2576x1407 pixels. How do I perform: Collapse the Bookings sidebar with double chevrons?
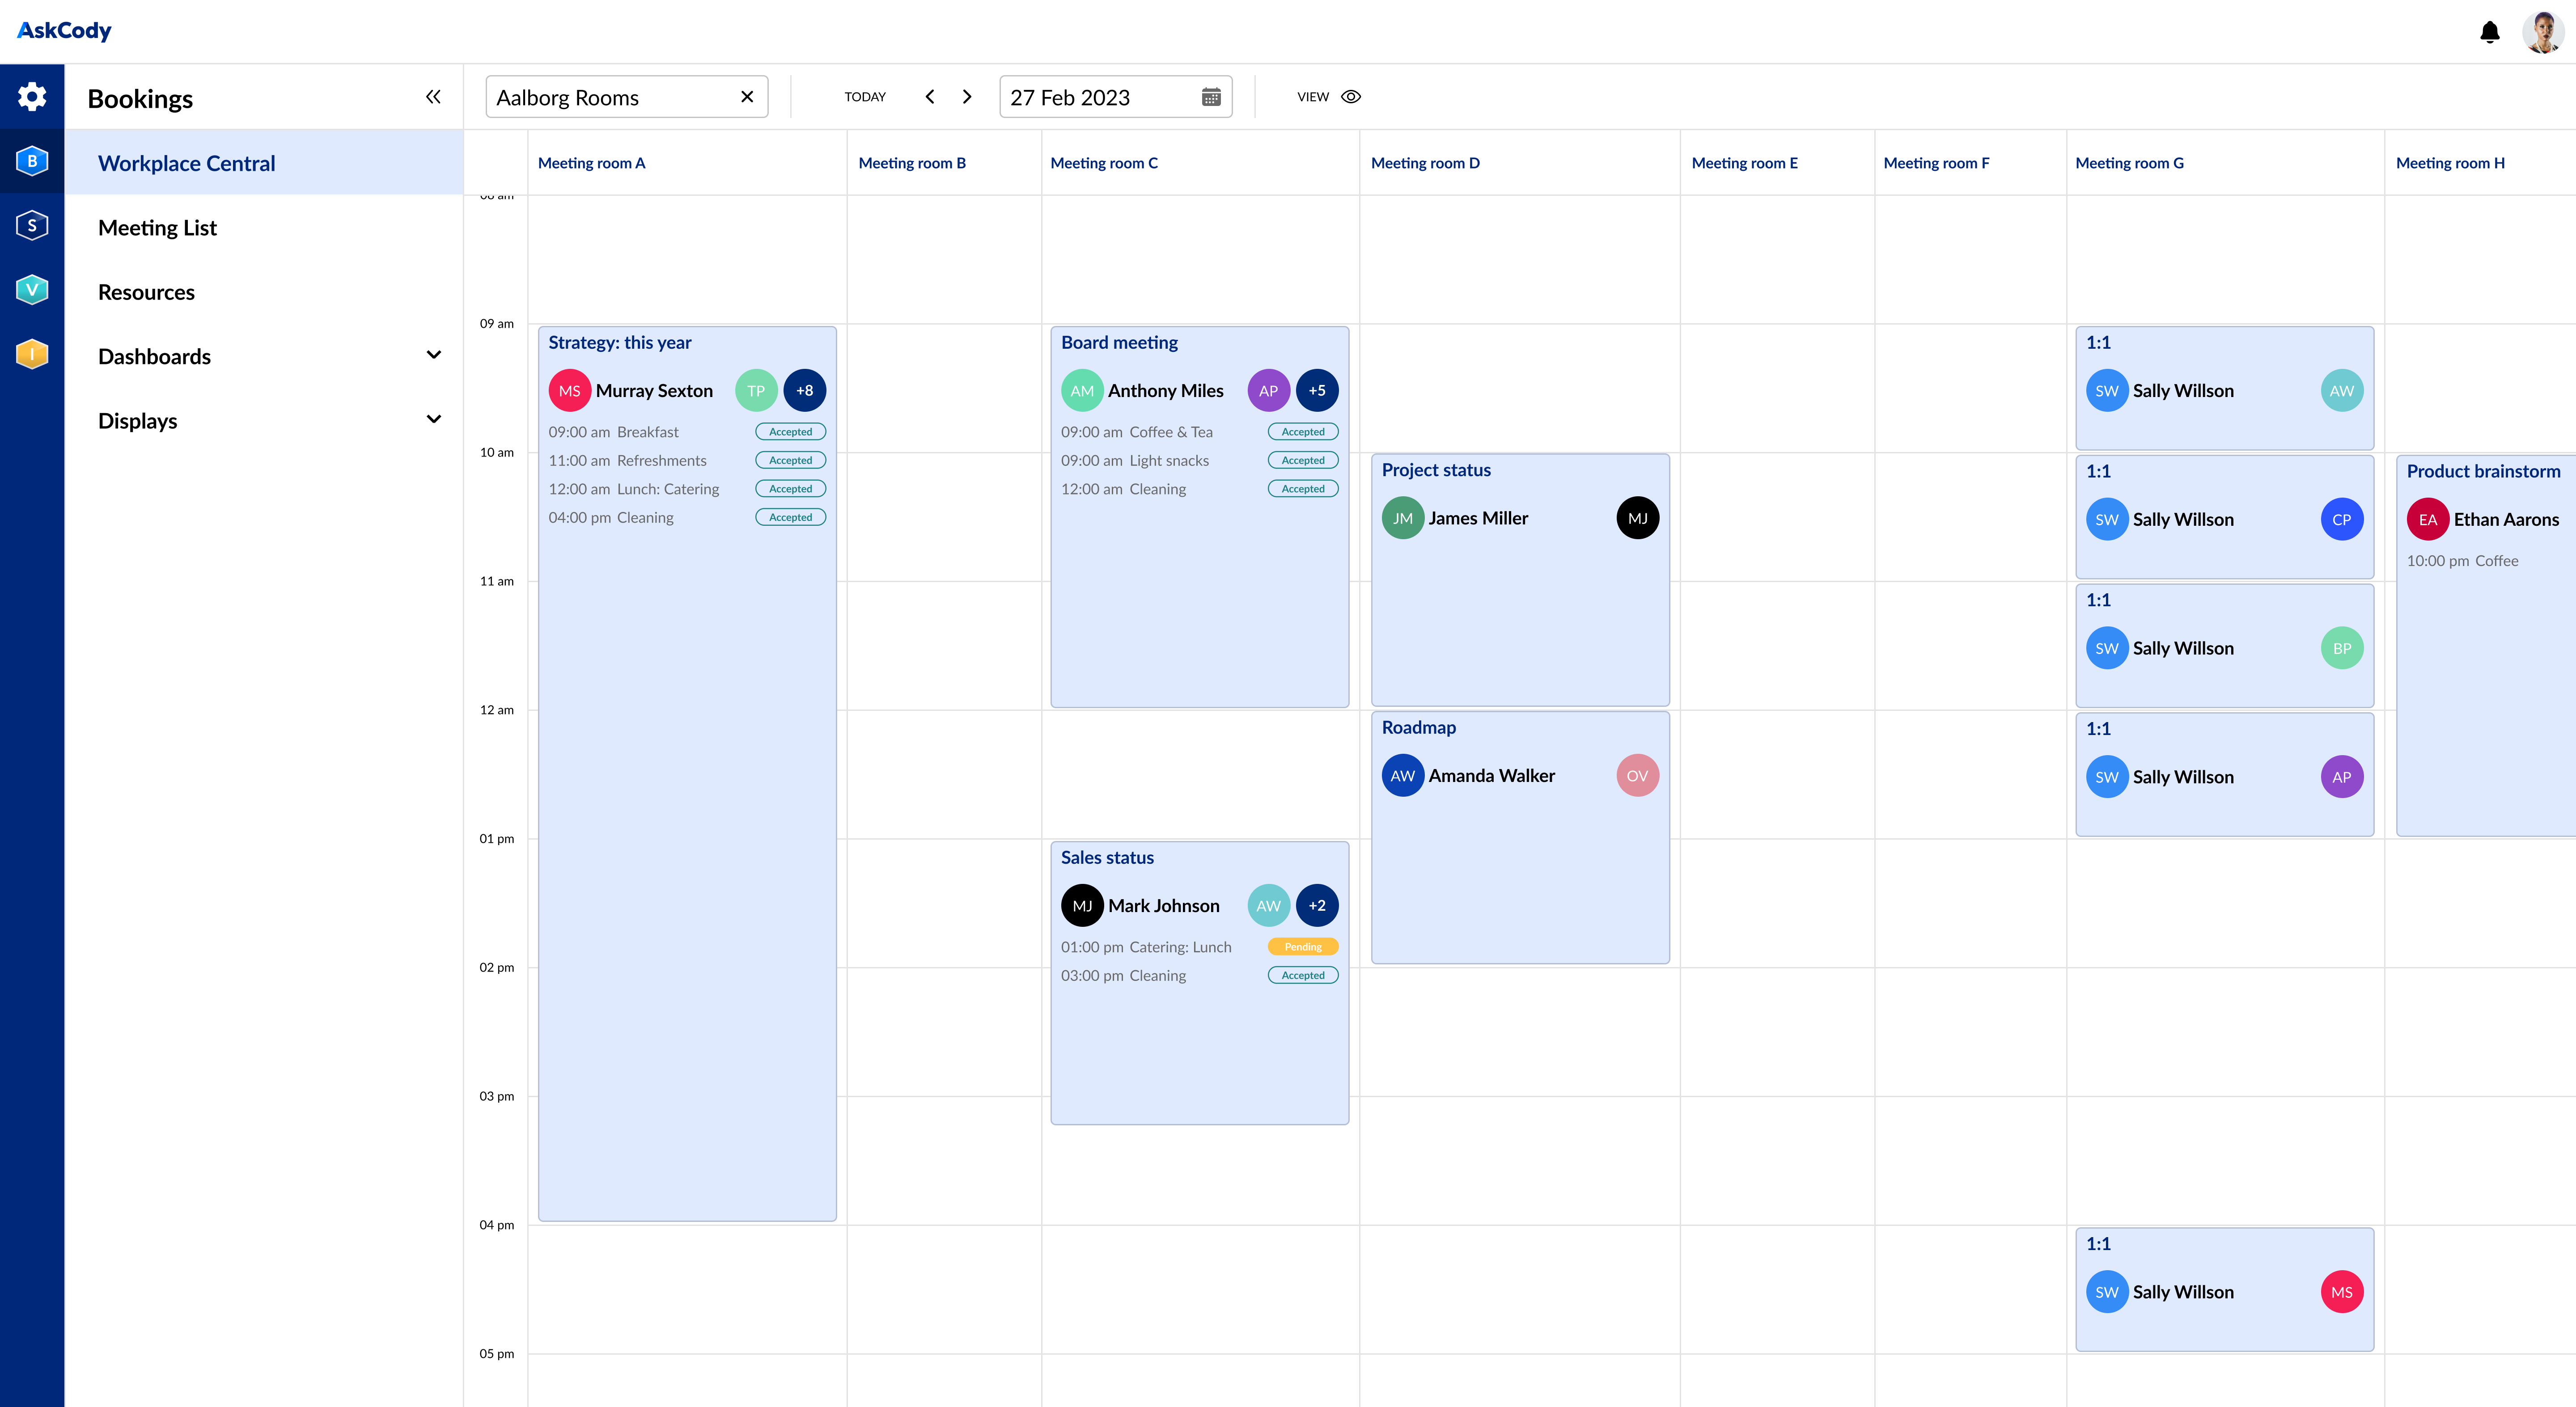click(433, 96)
